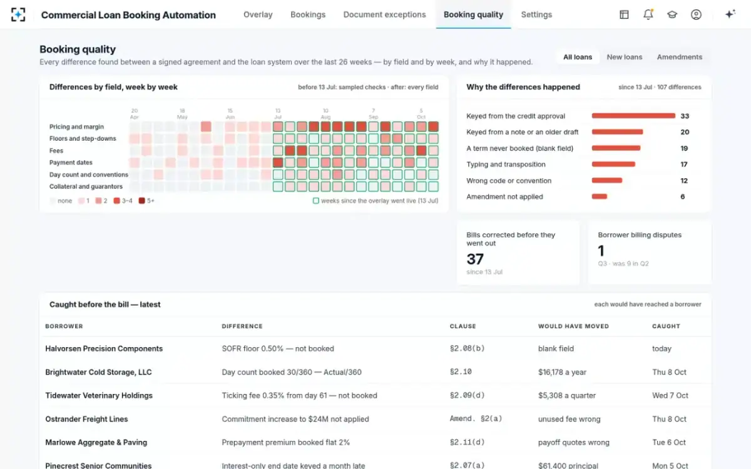Click the 'Typing and transposition' bar
The height and width of the screenshot is (469, 751).
[x=614, y=164]
